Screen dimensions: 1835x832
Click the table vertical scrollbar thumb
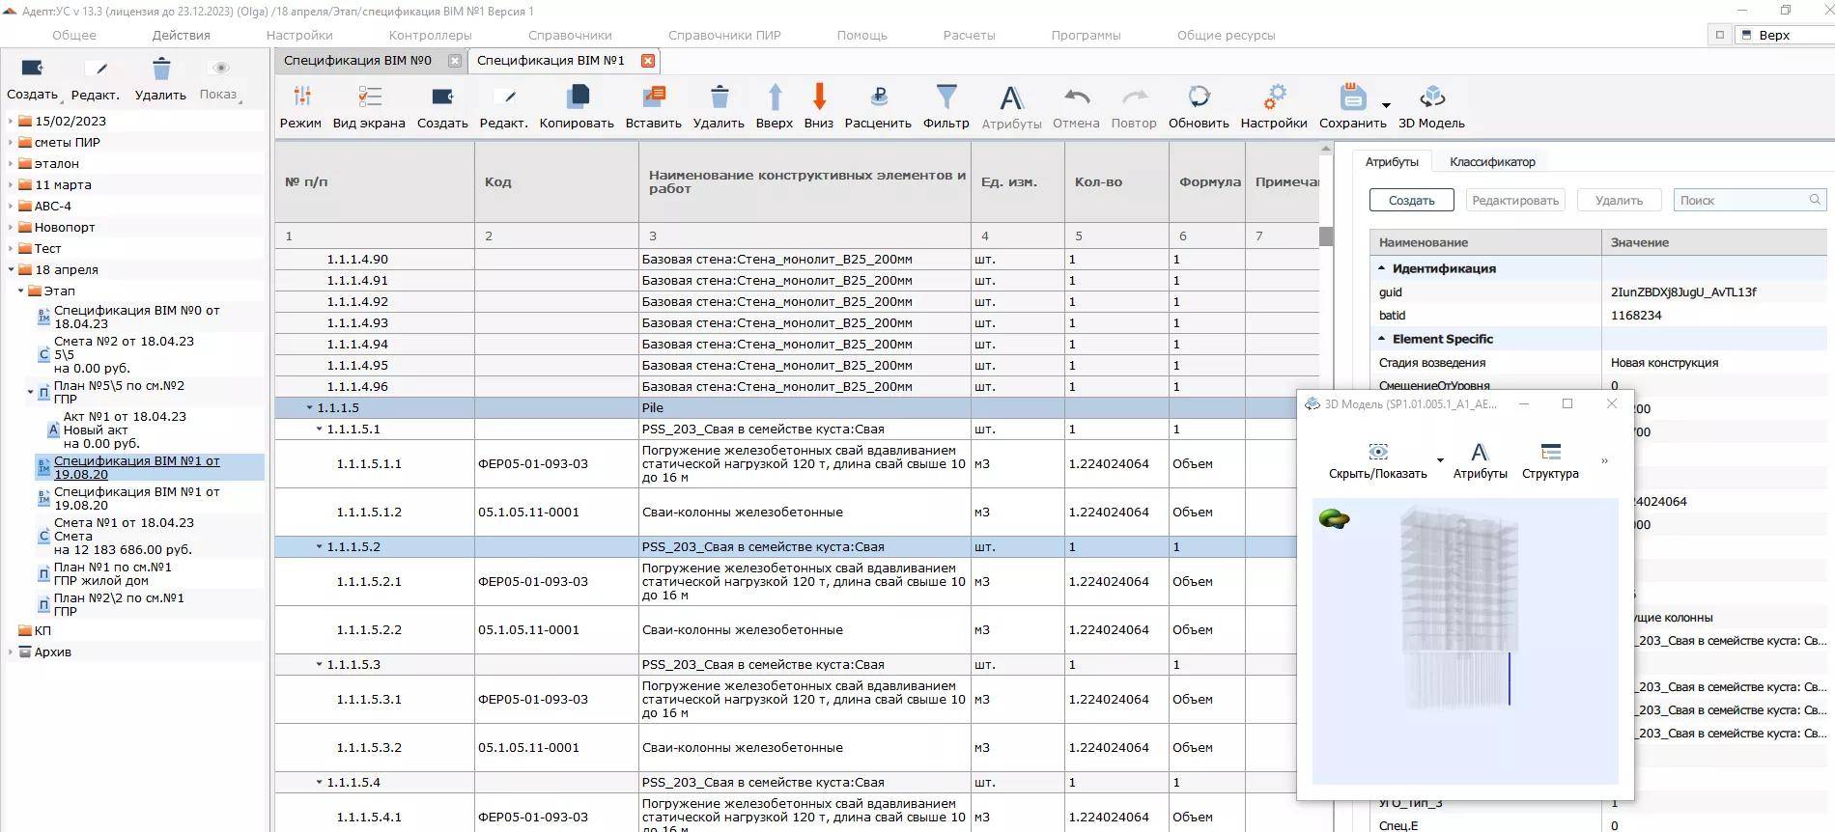[1326, 236]
